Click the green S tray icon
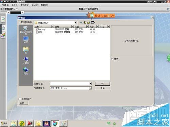Screen dimensions: 170x127 click(x=108, y=123)
